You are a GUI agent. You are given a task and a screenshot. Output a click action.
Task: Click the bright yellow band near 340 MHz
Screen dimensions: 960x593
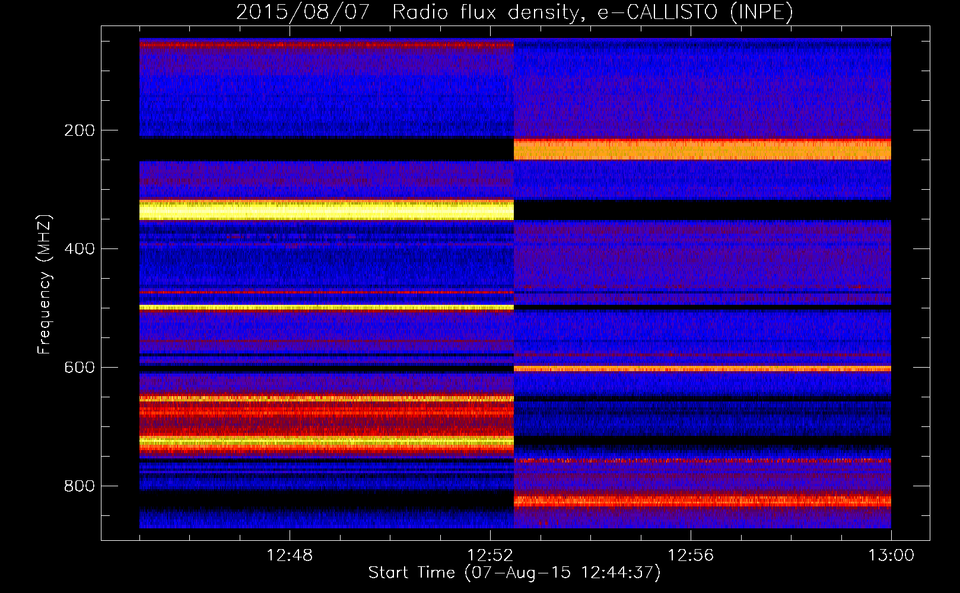(x=326, y=210)
